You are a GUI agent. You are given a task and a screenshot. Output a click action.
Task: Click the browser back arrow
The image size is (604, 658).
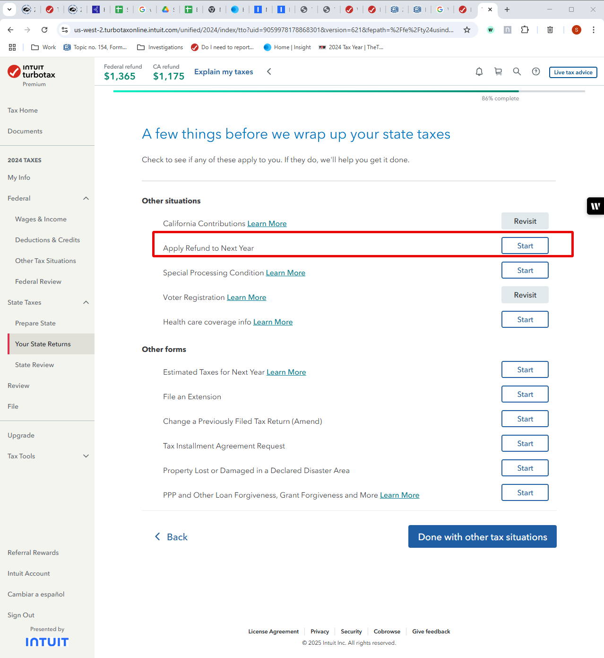(x=10, y=30)
